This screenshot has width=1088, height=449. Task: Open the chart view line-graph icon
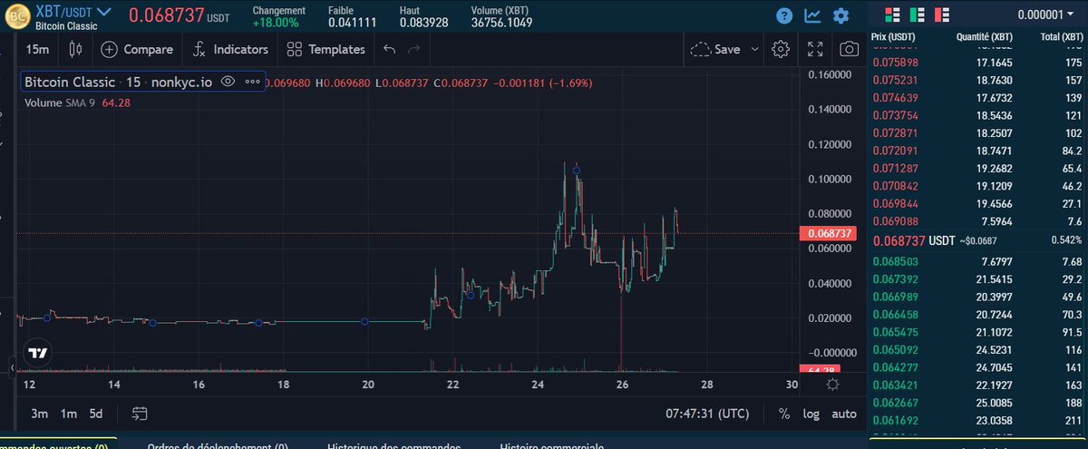click(x=812, y=15)
